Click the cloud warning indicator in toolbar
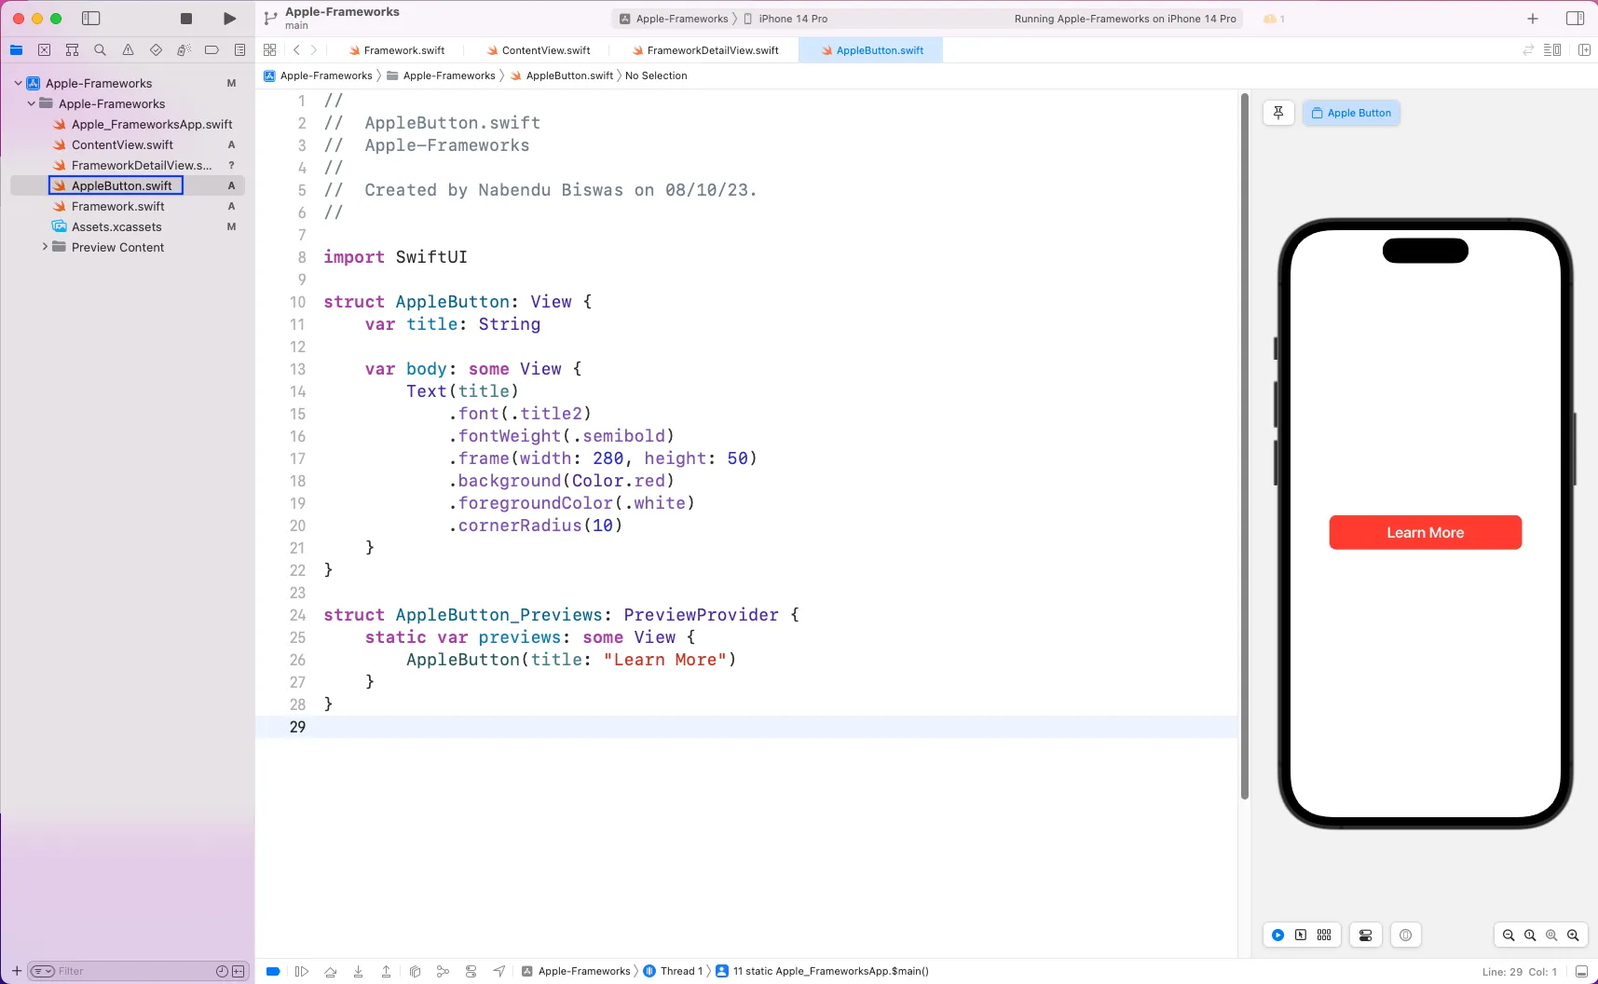This screenshot has width=1598, height=984. pos(1273,19)
